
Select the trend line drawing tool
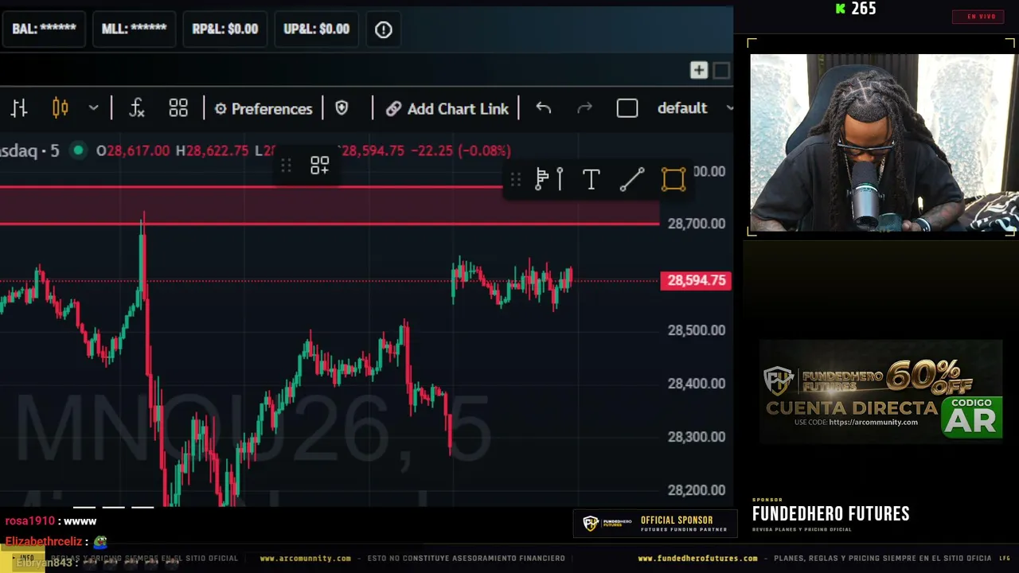point(632,180)
